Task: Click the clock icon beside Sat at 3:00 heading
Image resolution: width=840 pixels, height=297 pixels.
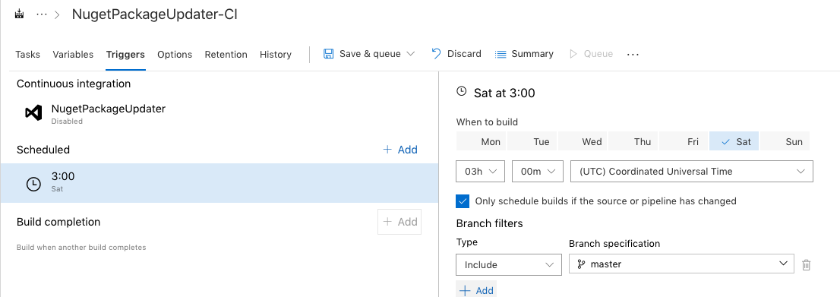Action: pos(461,91)
